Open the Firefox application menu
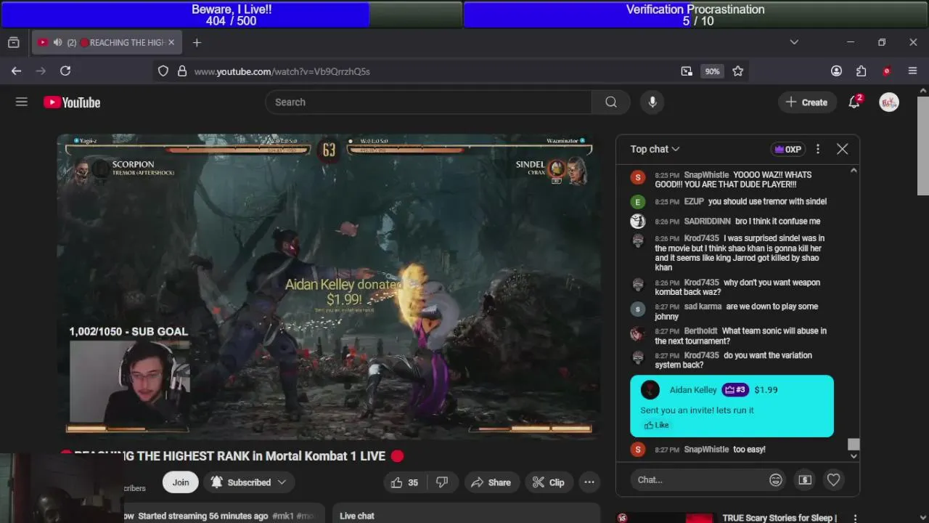Image resolution: width=929 pixels, height=523 pixels. 913,71
